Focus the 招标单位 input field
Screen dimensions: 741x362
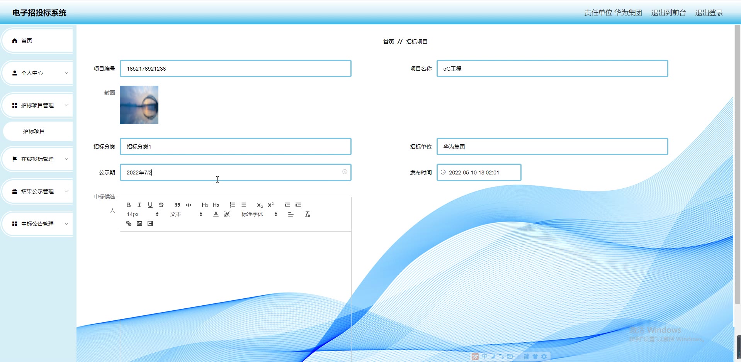[552, 147]
